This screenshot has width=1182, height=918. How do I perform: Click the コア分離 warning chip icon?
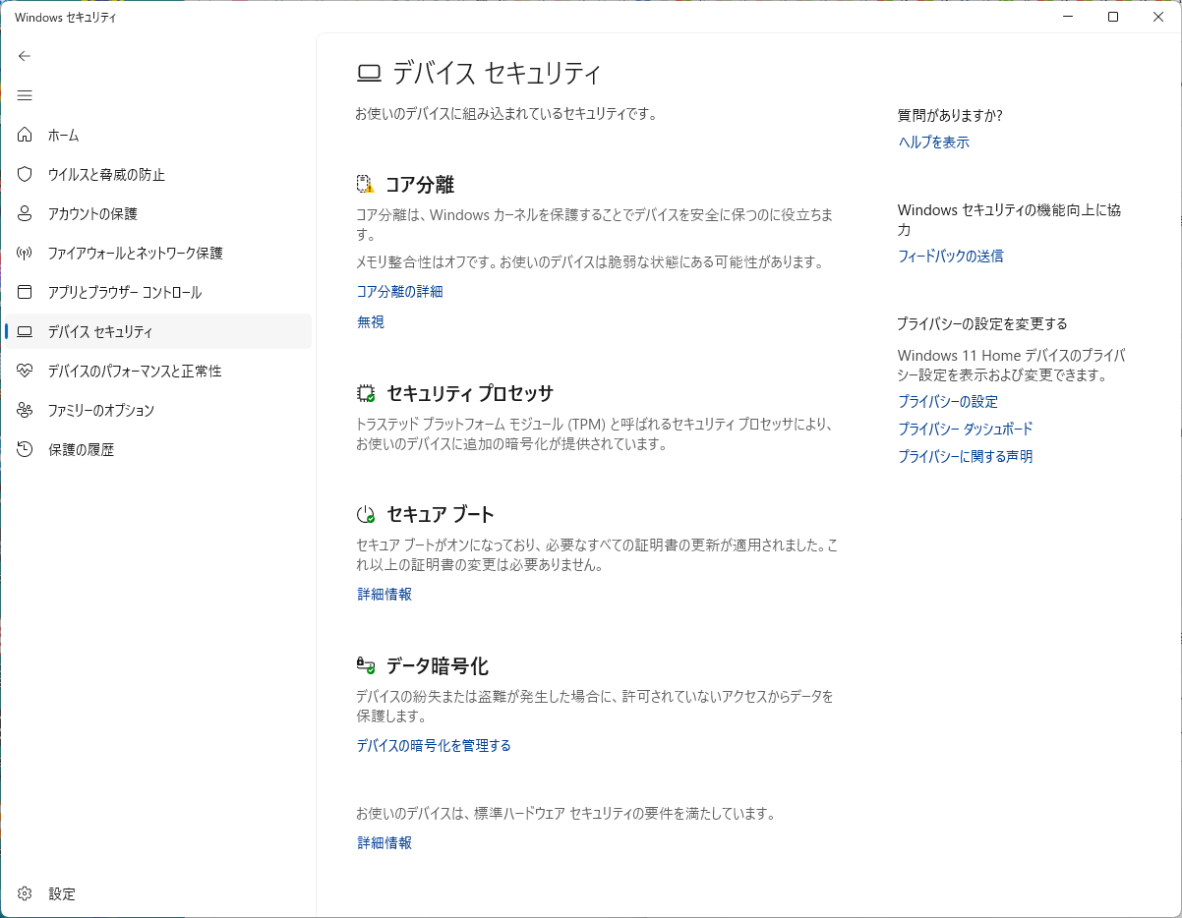366,184
